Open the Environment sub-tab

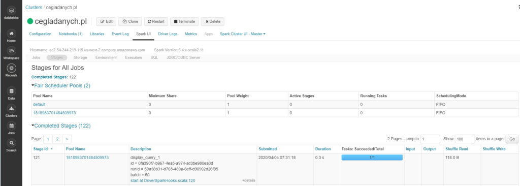[106, 57]
